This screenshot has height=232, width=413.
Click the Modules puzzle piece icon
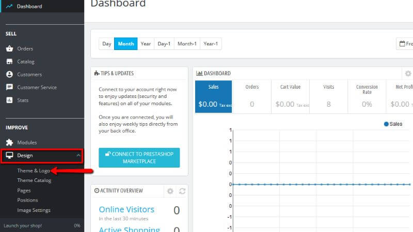(x=9, y=142)
